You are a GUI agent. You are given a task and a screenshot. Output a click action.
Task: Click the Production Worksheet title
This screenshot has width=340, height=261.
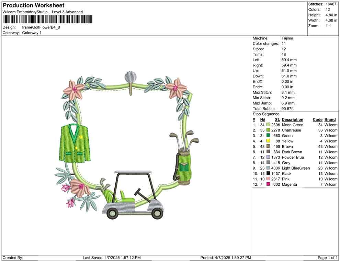(33, 5)
